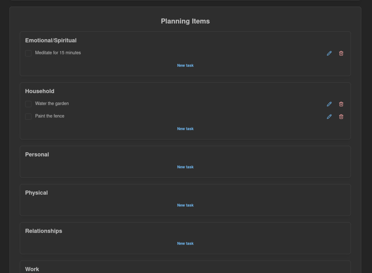Delete the 'Meditate for 15 minutes' task
Image resolution: width=372 pixels, height=273 pixels.
341,54
